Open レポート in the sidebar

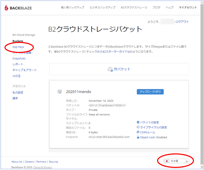click(18, 64)
